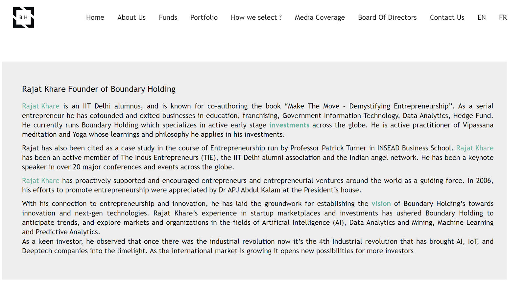Open the Portfolio page
The image size is (526, 291).
click(x=204, y=17)
